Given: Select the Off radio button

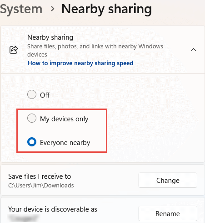Looking at the screenshot, I should coord(32,94).
